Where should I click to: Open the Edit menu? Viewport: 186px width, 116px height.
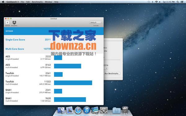tap(28, 2)
